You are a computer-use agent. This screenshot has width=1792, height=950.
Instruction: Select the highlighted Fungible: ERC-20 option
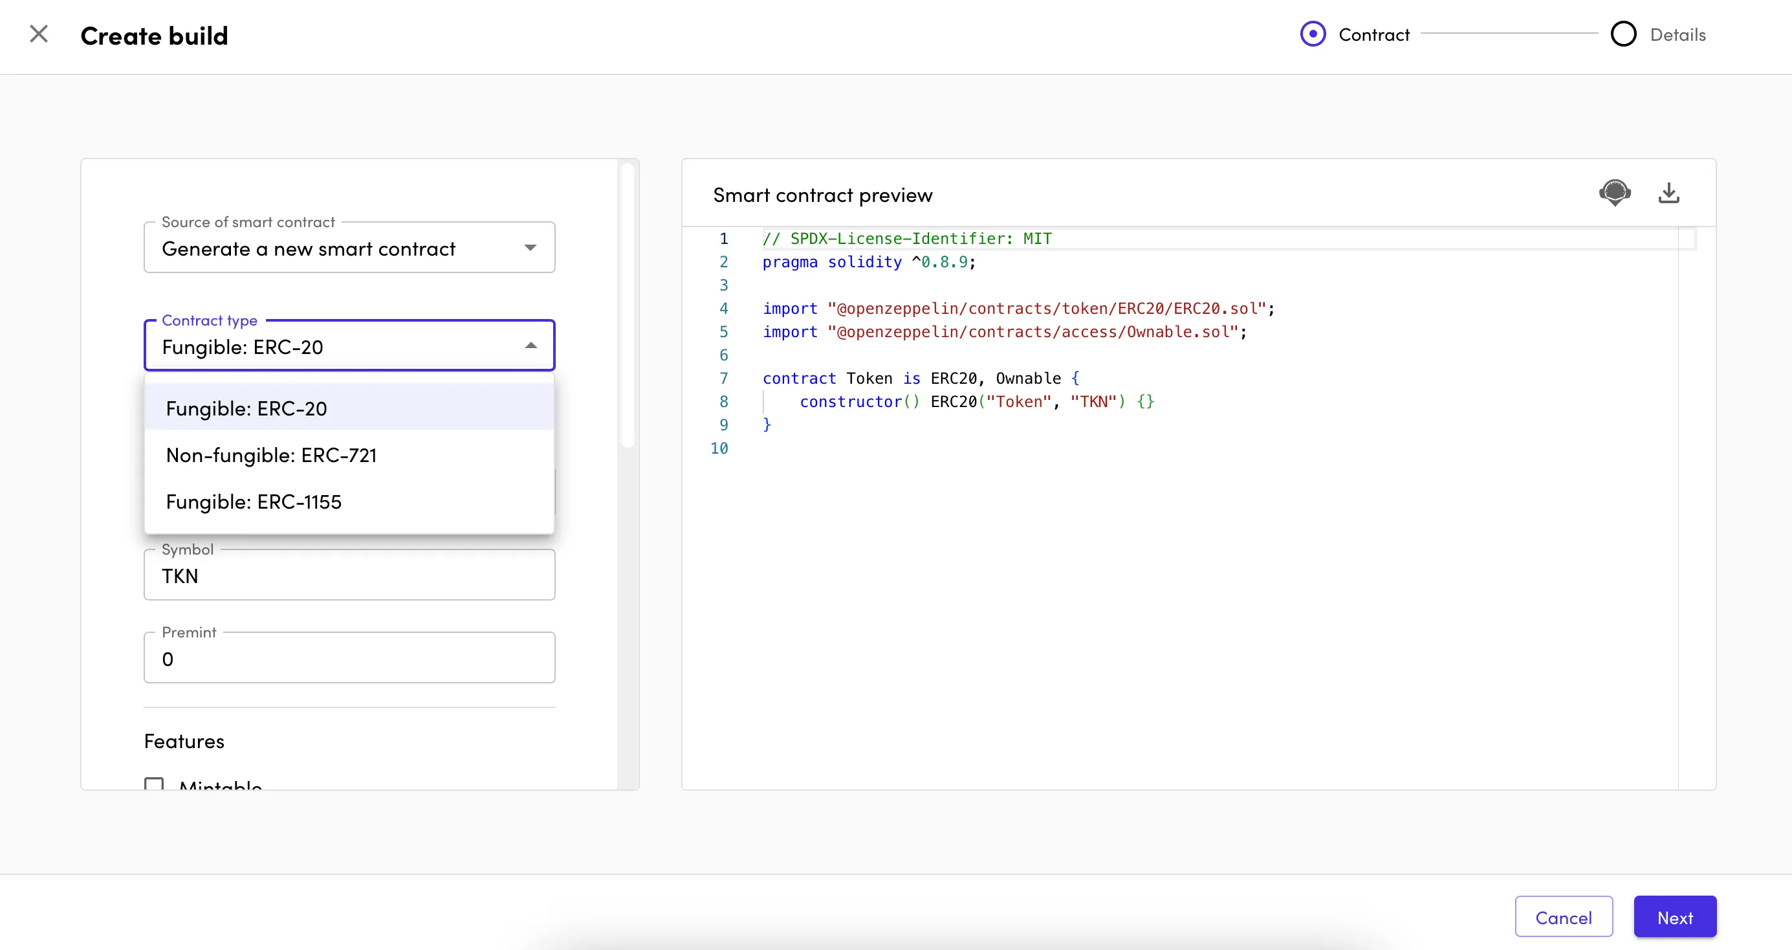(x=246, y=408)
